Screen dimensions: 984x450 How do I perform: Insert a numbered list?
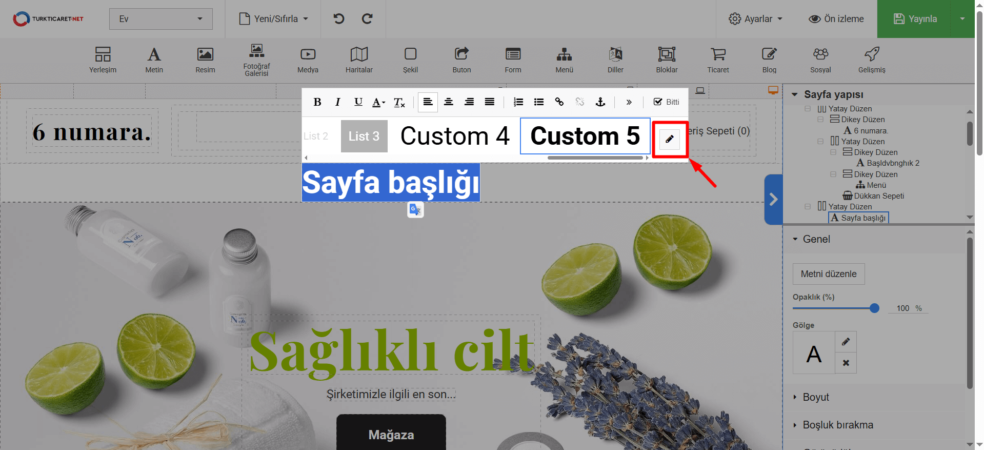(x=518, y=102)
